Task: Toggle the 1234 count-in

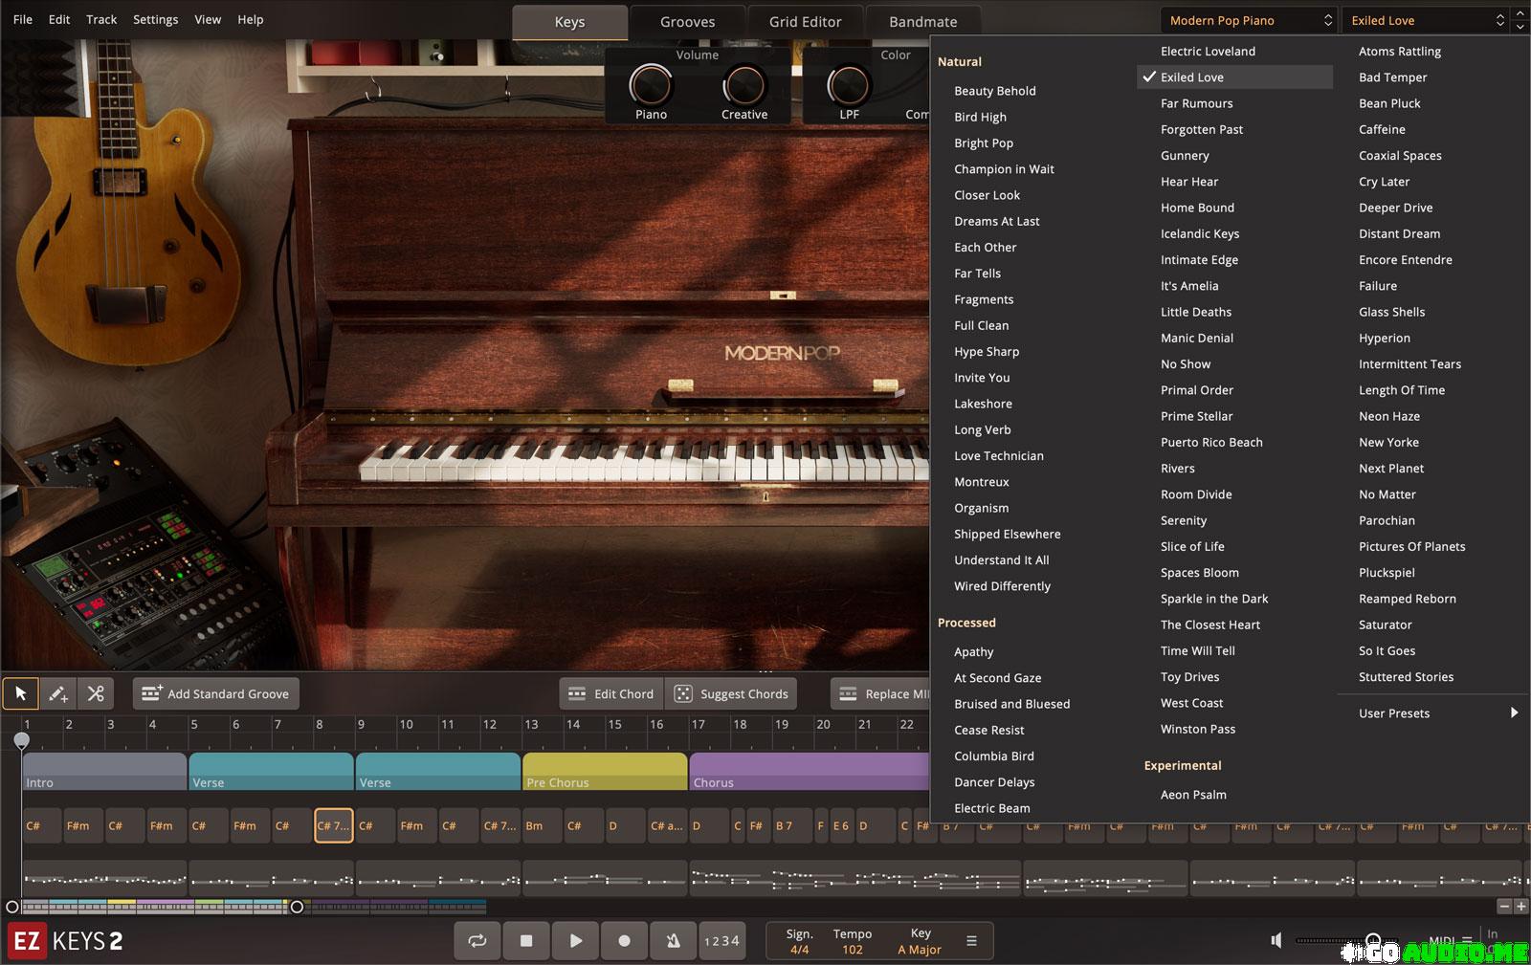Action: (721, 941)
